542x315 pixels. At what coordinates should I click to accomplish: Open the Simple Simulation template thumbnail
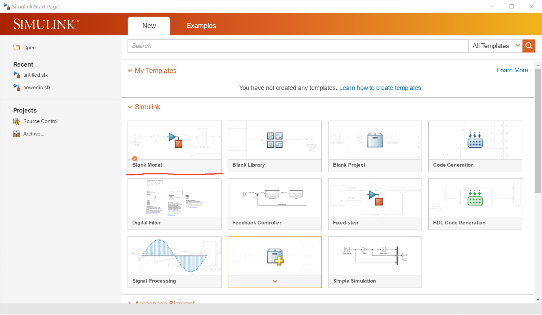(x=375, y=256)
